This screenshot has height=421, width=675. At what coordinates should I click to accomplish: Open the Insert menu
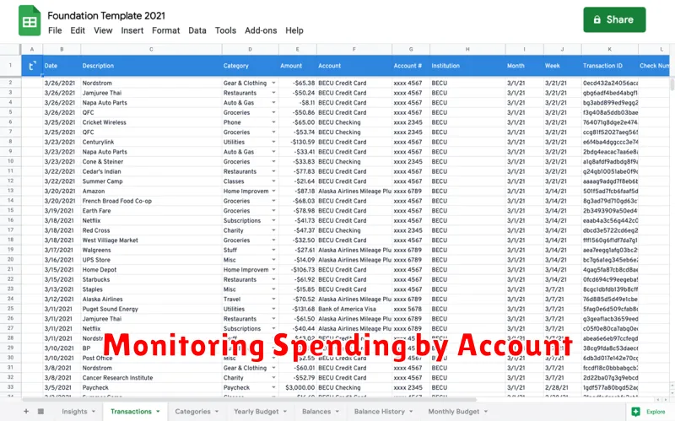click(132, 30)
